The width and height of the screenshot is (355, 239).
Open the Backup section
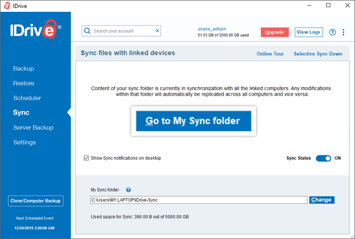[x=24, y=68]
